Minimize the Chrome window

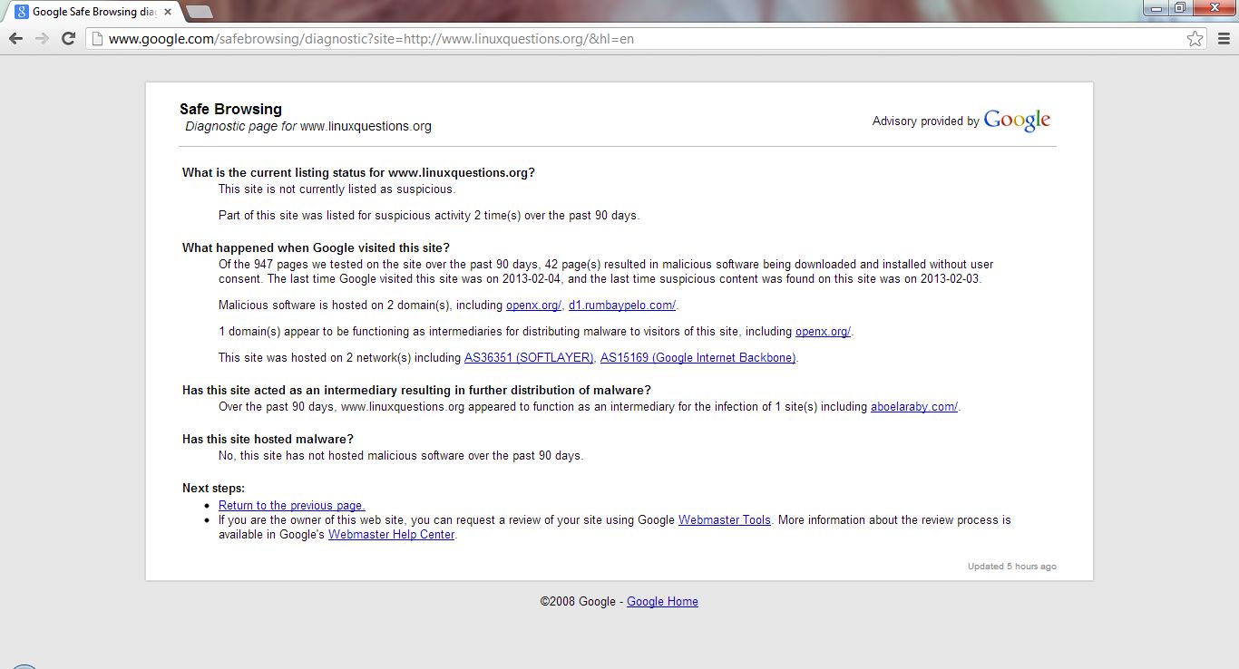[x=1156, y=8]
